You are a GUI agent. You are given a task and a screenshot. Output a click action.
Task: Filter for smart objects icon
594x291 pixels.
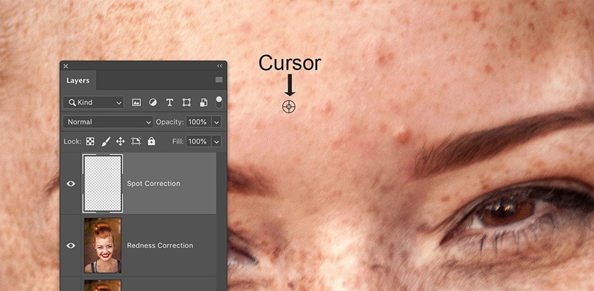pyautogui.click(x=203, y=102)
